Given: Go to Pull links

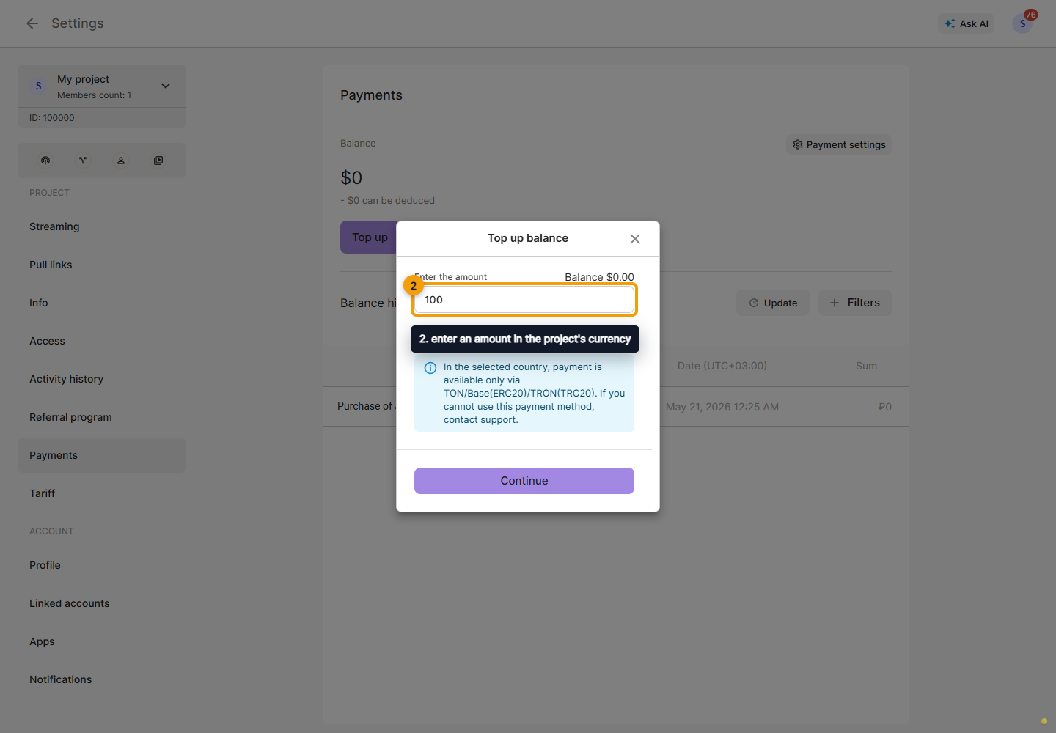Looking at the screenshot, I should click(x=102, y=265).
